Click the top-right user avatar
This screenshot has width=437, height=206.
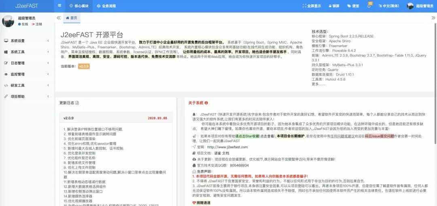click(410, 6)
